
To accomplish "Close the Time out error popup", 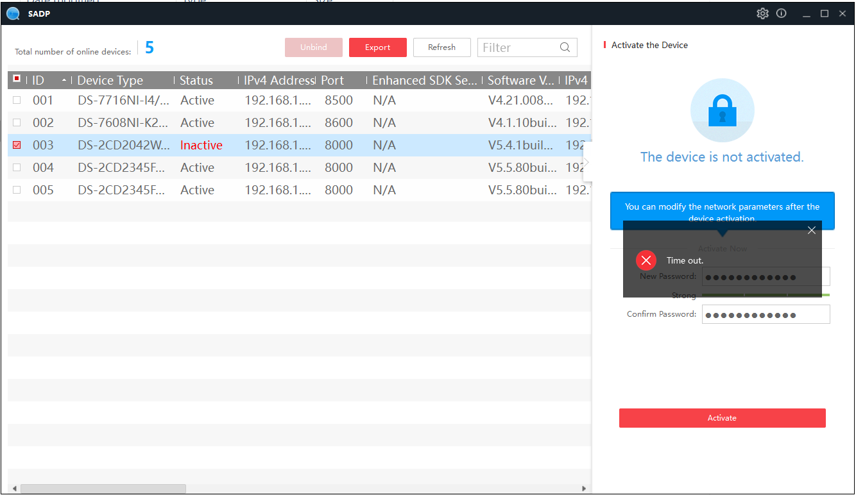I will pos(812,230).
